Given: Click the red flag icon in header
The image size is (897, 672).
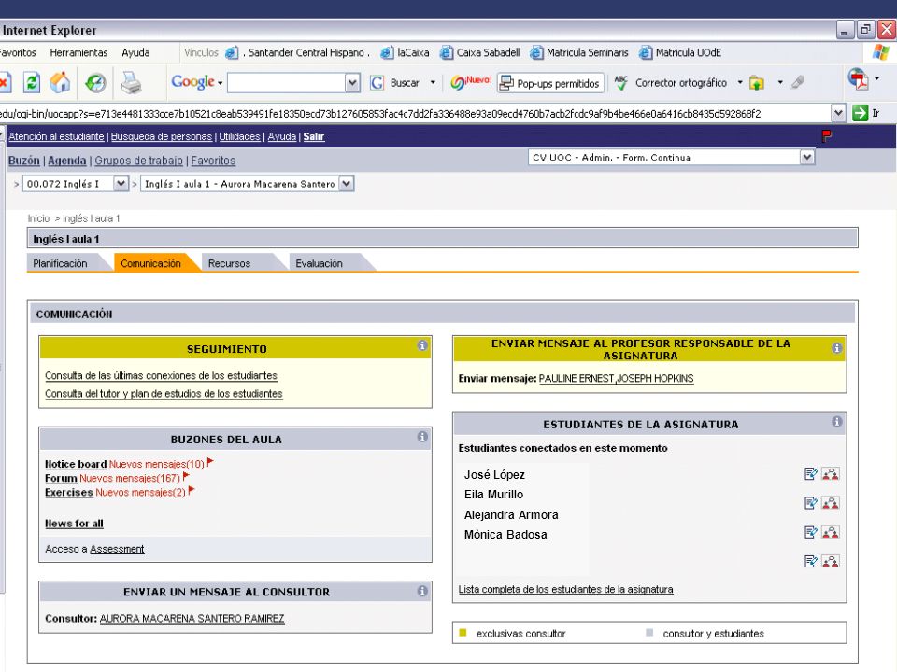Looking at the screenshot, I should (x=827, y=136).
